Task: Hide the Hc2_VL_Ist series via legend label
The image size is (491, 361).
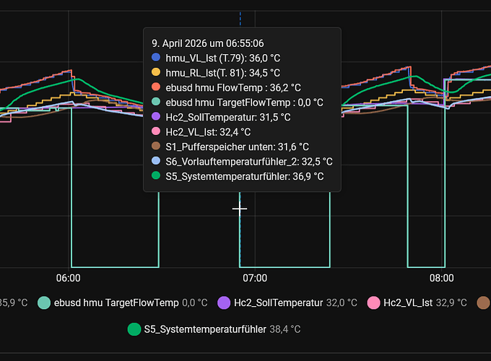Action: point(408,303)
